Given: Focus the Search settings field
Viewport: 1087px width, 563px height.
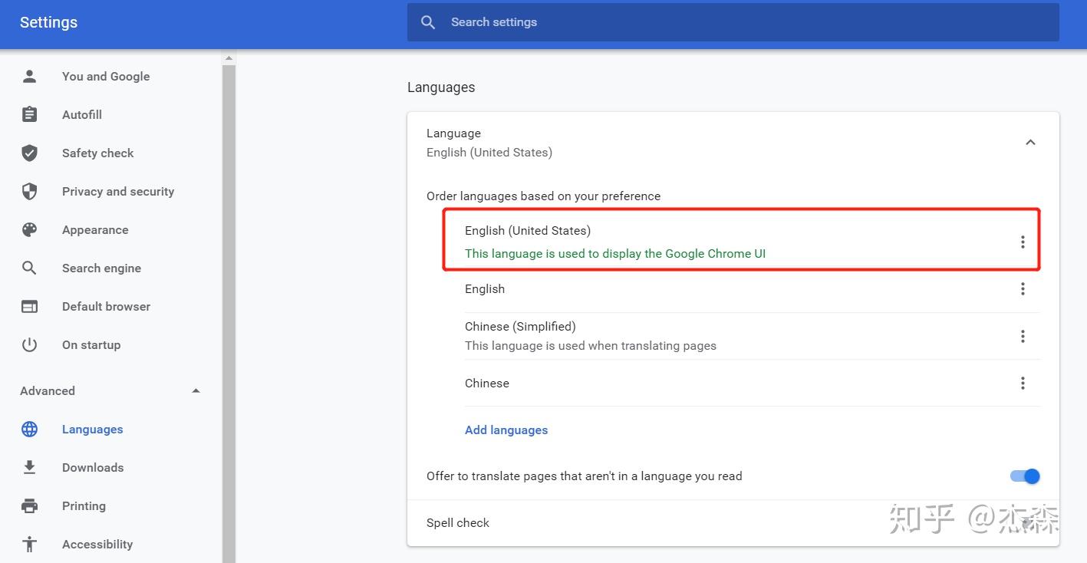Looking at the screenshot, I should (x=733, y=22).
